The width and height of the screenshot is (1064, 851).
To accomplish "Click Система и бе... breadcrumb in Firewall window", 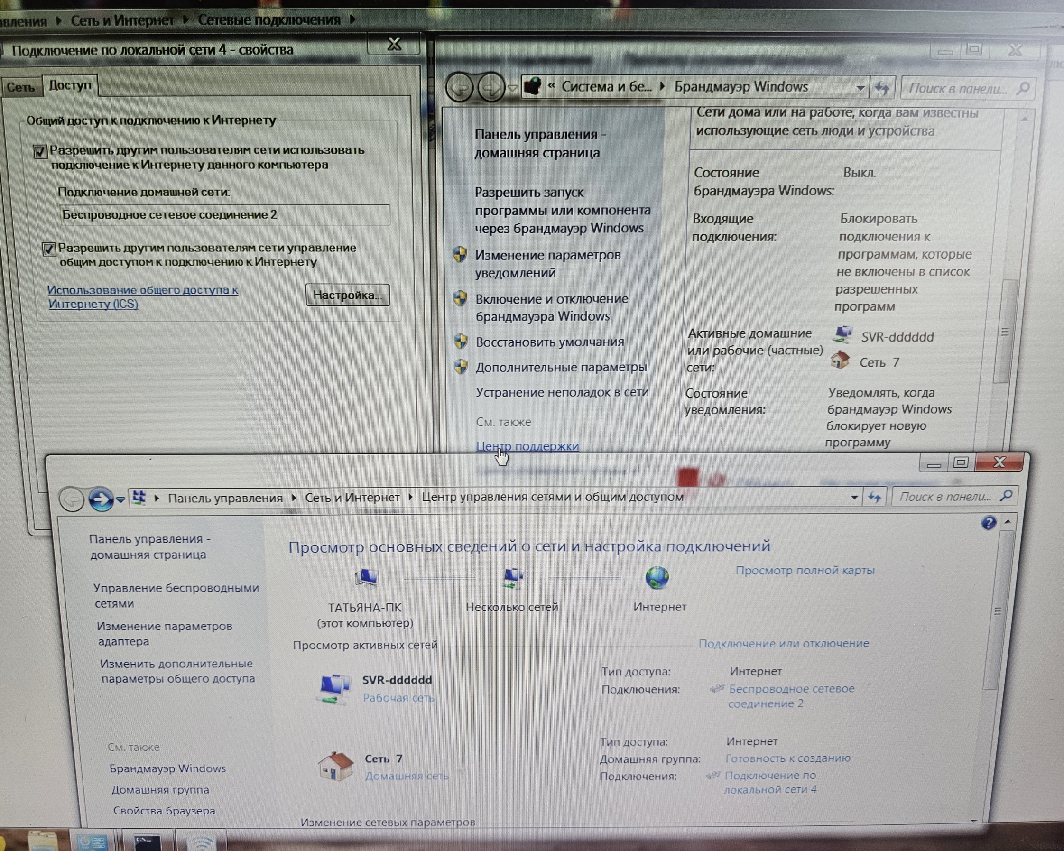I will (607, 86).
